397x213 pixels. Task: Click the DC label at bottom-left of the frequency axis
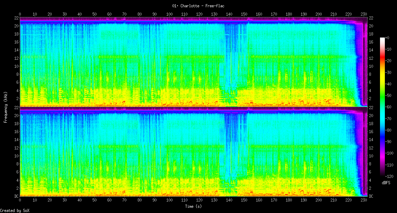(16, 196)
